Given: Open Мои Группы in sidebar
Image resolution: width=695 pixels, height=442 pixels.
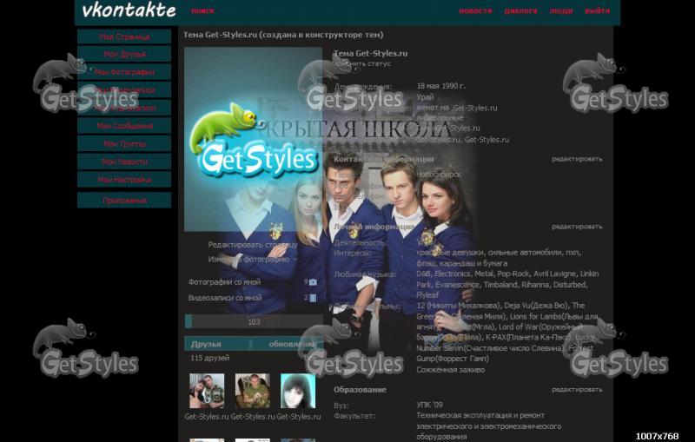Looking at the screenshot, I should 124,143.
